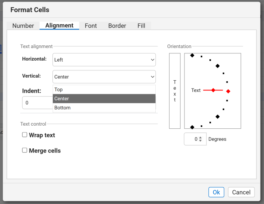Image resolution: width=264 pixels, height=204 pixels.
Task: Select the bottom black diamond orientation marker
Action: [x=192, y=127]
